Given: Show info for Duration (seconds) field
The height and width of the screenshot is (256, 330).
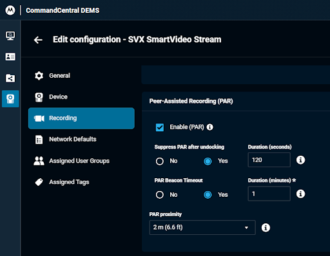Looking at the screenshot, I should pyautogui.click(x=300, y=160).
